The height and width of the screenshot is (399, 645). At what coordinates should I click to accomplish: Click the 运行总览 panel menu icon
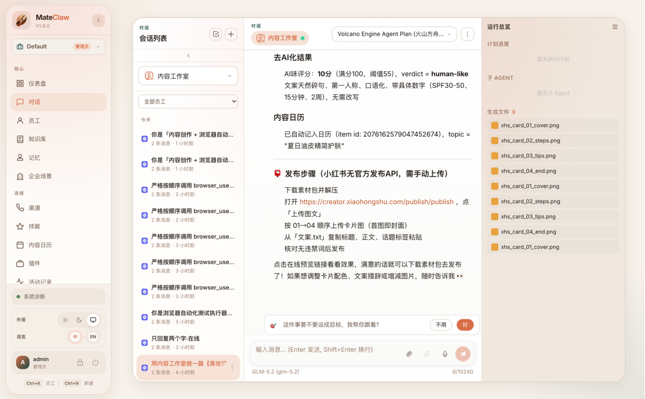(x=615, y=27)
